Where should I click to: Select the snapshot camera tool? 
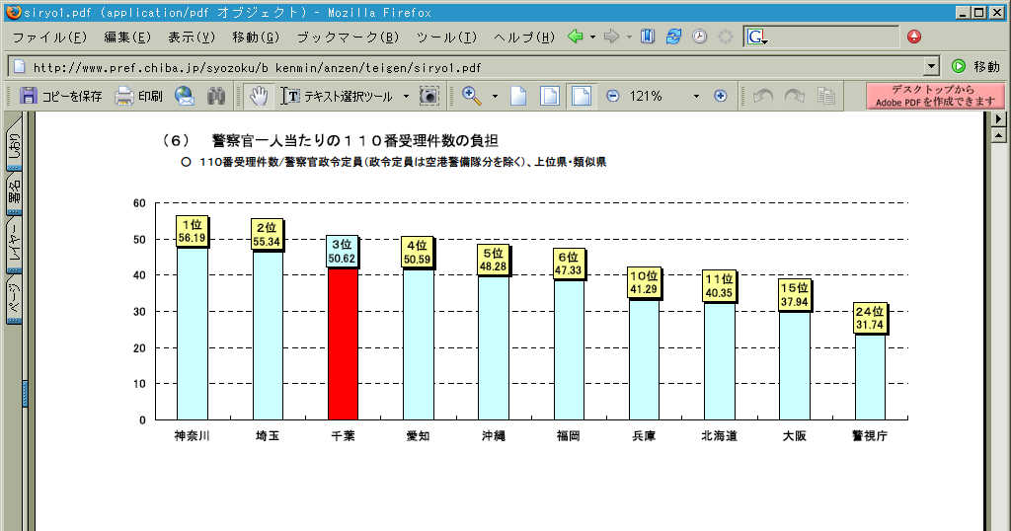coord(428,96)
